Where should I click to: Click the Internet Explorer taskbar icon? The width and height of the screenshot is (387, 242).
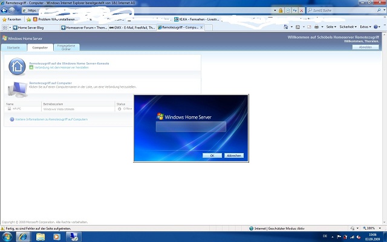tap(23, 237)
